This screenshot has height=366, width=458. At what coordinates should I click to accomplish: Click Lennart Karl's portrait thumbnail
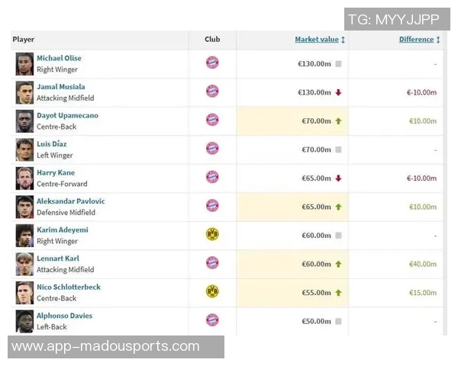pyautogui.click(x=24, y=264)
